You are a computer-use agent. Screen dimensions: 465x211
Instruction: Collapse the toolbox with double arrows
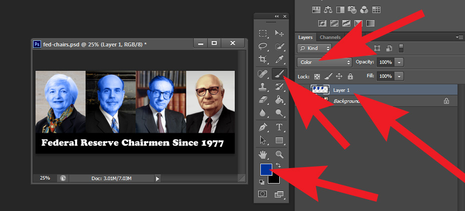(277, 16)
